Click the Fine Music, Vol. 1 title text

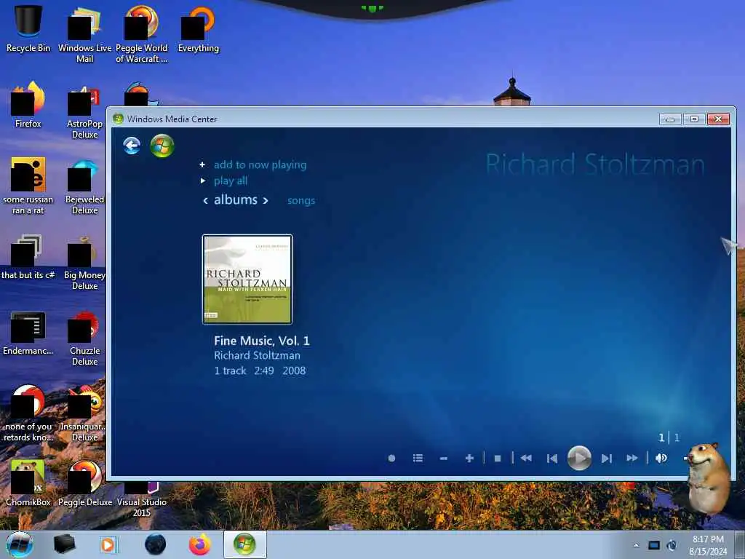(x=262, y=341)
